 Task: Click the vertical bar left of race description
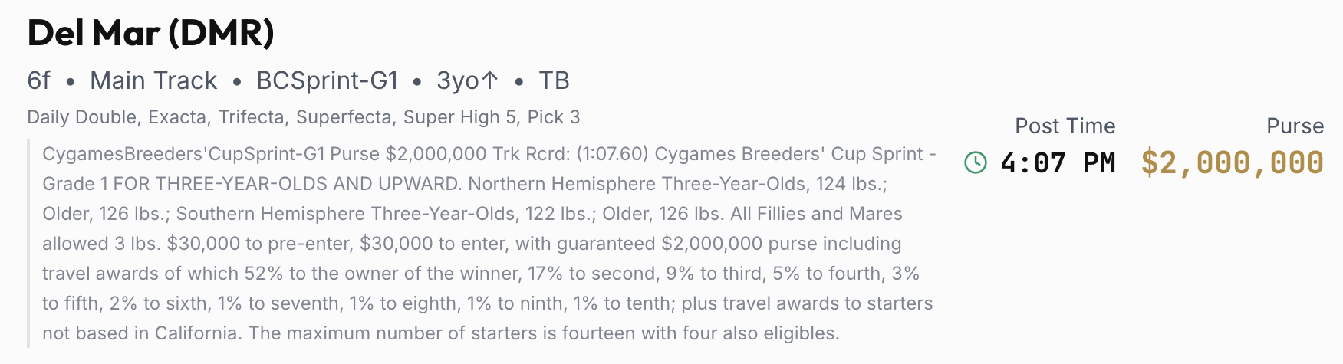point(28,243)
